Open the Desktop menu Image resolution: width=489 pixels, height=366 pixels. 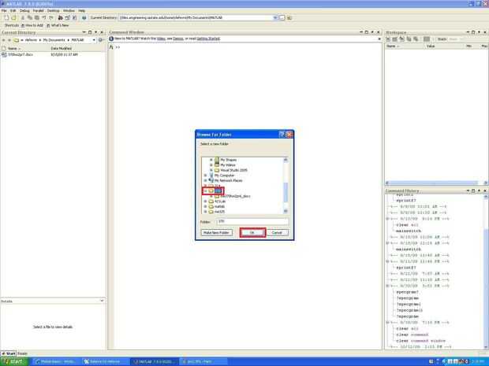point(53,10)
